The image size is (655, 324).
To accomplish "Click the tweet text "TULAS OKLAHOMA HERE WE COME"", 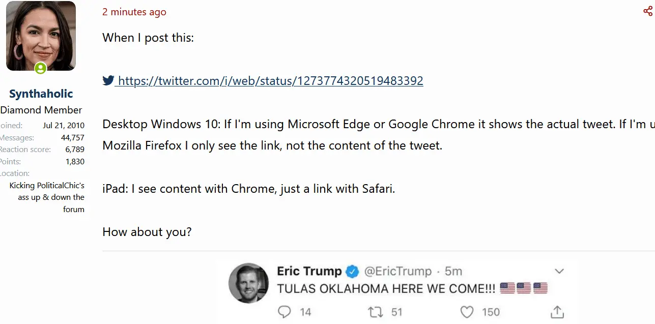I will [386, 289].
